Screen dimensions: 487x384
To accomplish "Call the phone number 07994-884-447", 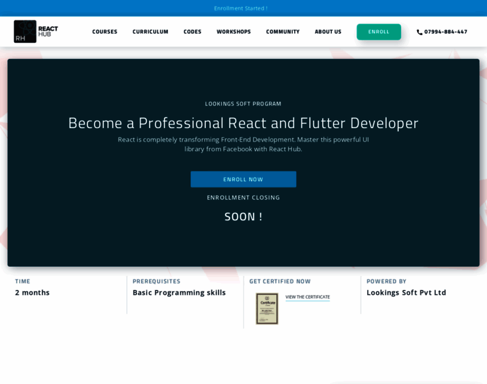I will (x=445, y=31).
